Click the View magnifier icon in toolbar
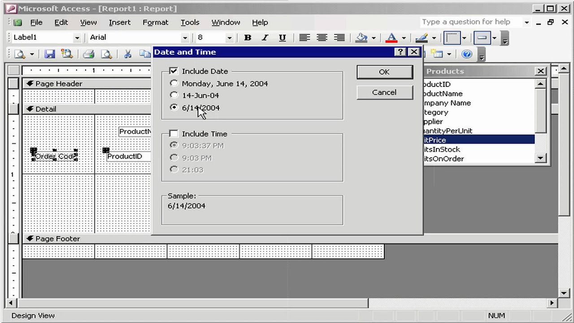Screen dimensions: 574x323 (x=20, y=54)
